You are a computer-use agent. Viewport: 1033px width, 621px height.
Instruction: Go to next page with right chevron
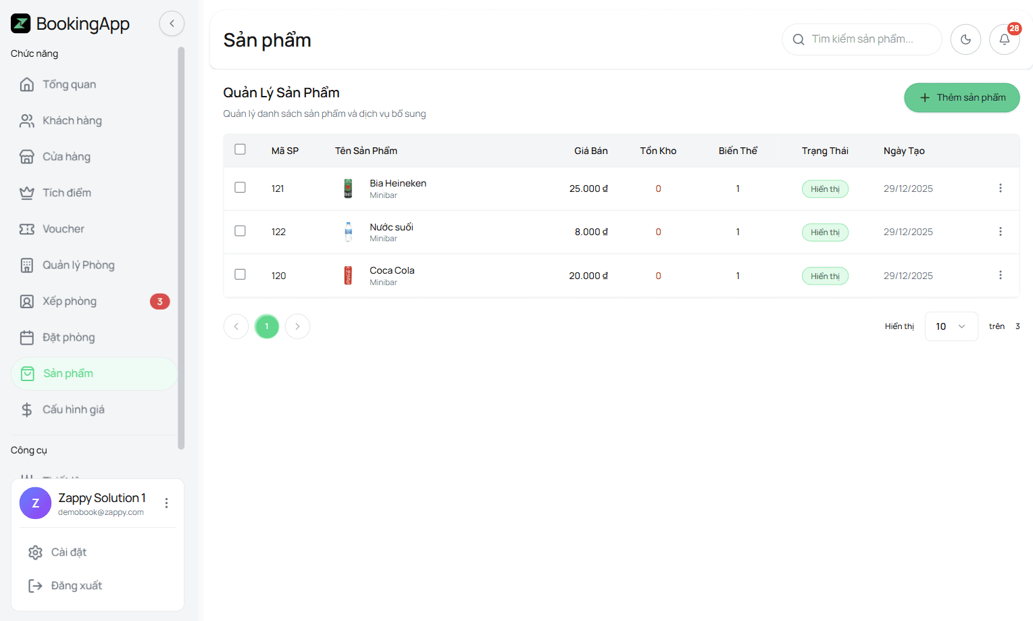(297, 326)
